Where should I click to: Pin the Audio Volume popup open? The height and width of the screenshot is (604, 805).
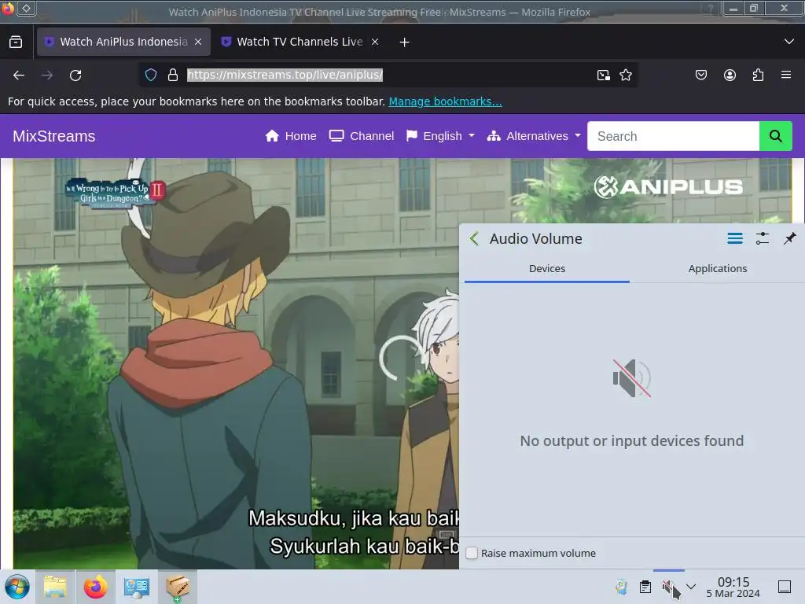(x=789, y=238)
